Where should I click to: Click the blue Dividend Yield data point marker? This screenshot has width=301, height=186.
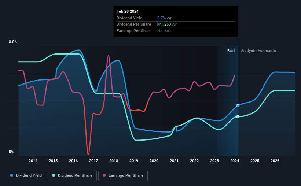(238, 106)
